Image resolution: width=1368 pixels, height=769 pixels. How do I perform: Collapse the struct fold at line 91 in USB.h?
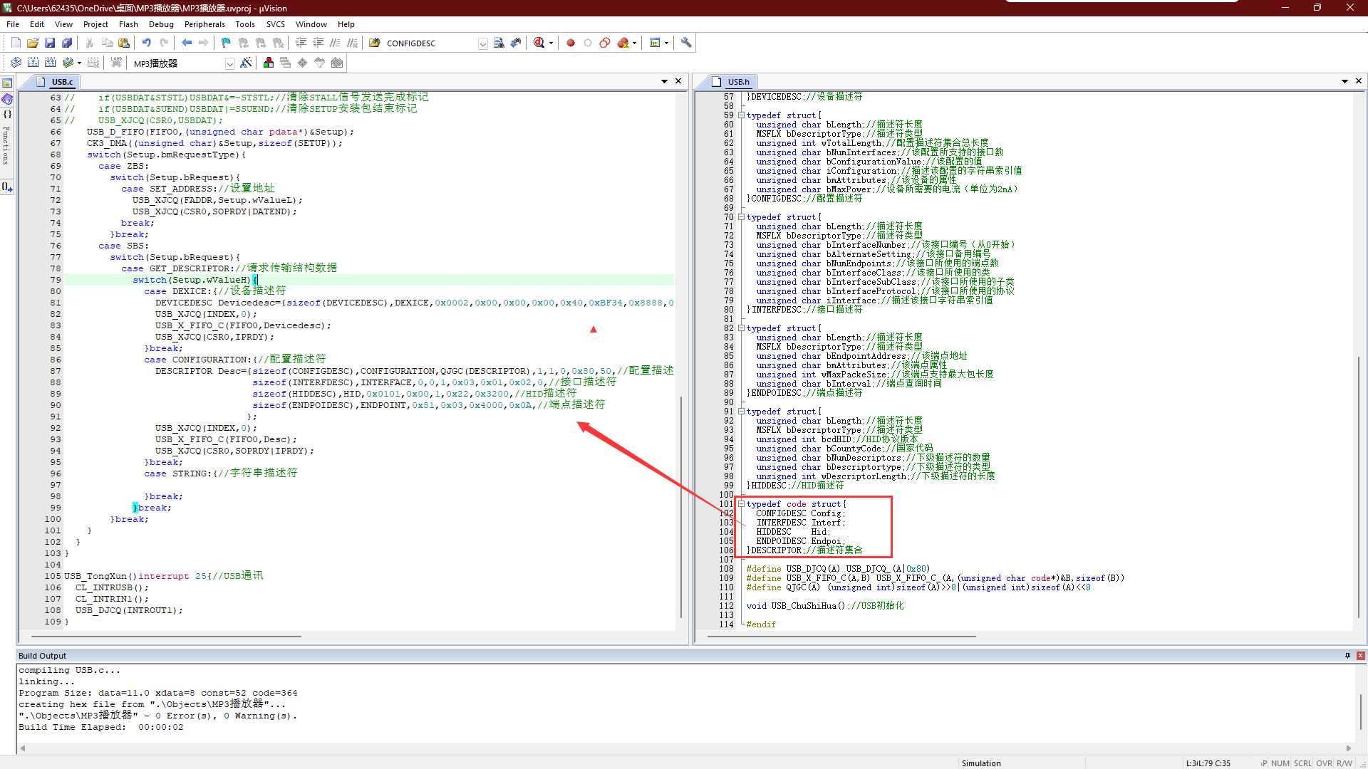tap(741, 411)
